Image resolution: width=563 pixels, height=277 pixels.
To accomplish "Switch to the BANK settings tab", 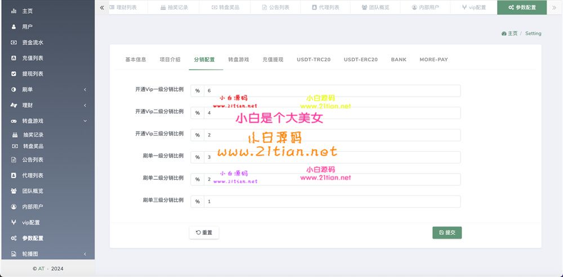I will point(399,60).
